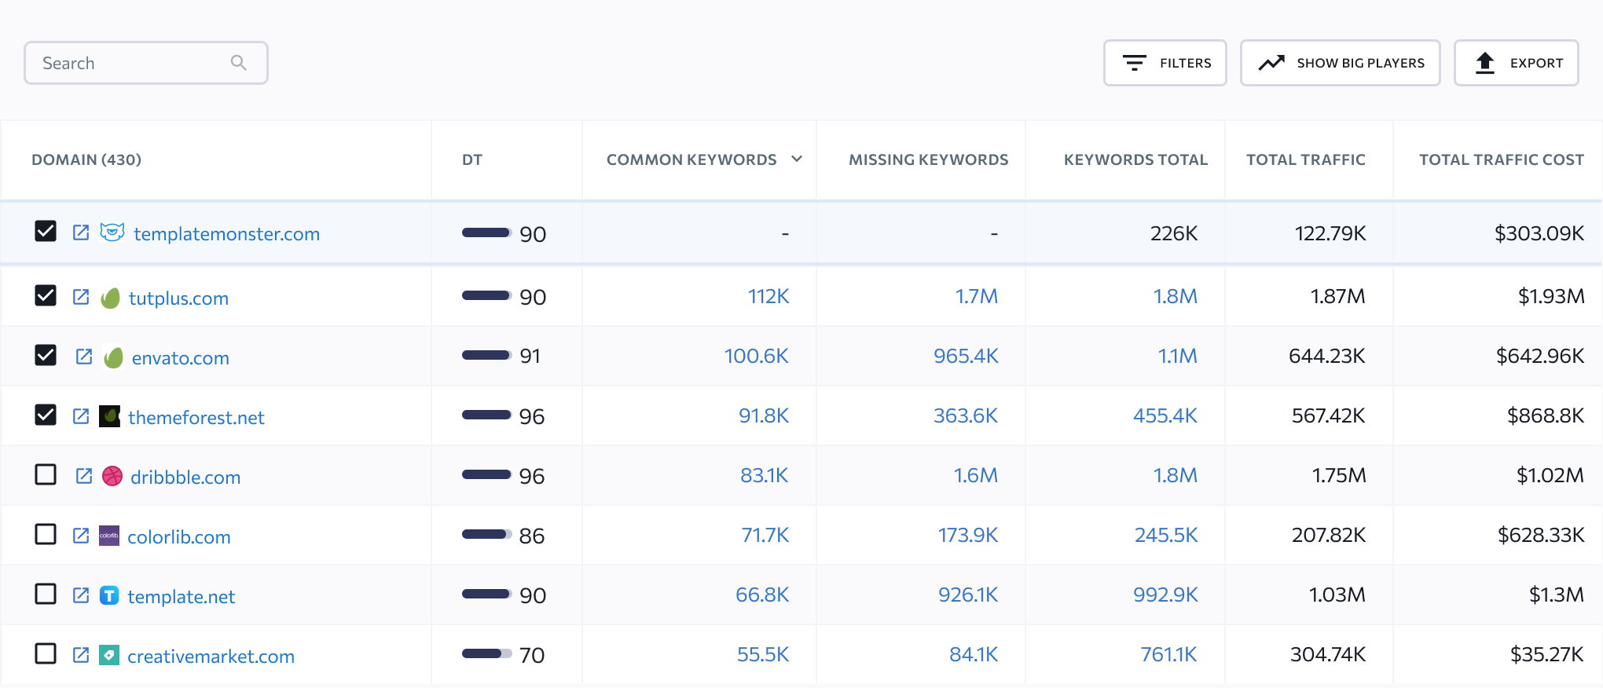The image size is (1603, 688).
Task: Open external link icon for dribbble.com
Action: pos(84,476)
